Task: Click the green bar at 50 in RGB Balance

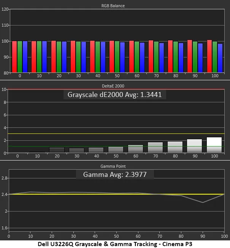Action: (x=117, y=57)
